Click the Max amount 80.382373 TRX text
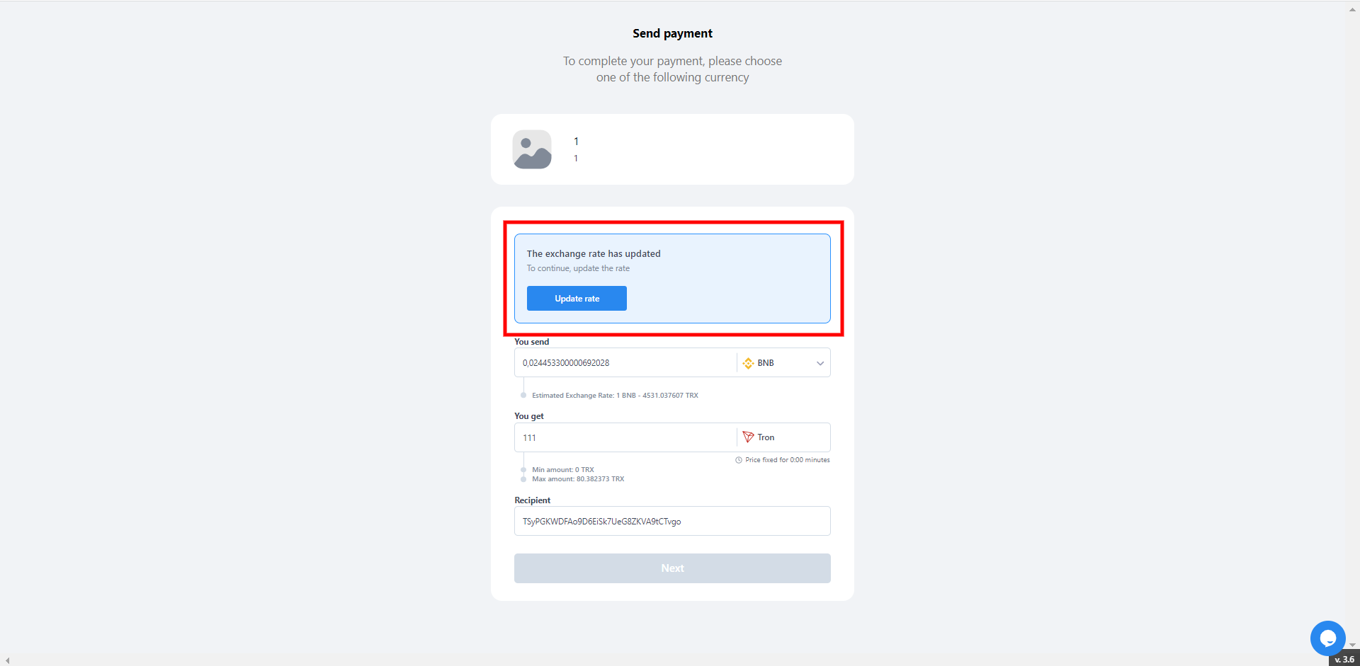The height and width of the screenshot is (666, 1360). [578, 479]
